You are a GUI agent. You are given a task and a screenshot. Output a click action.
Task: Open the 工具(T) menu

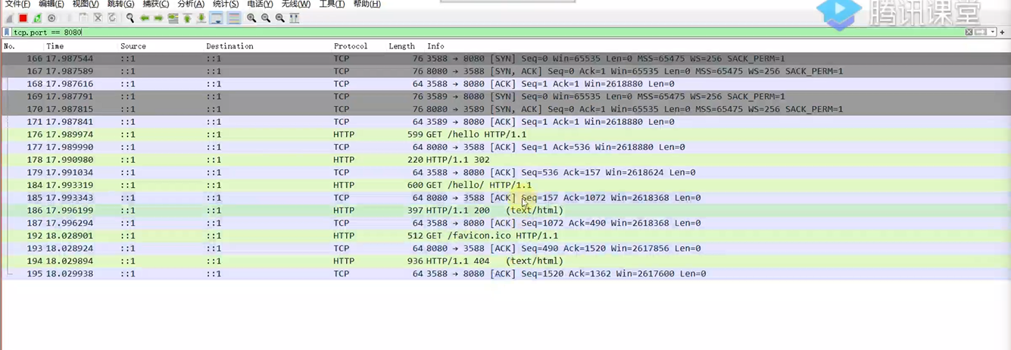[332, 5]
